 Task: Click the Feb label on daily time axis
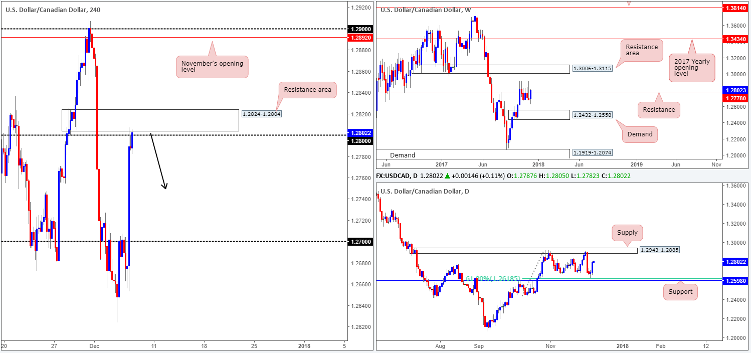[x=660, y=346]
